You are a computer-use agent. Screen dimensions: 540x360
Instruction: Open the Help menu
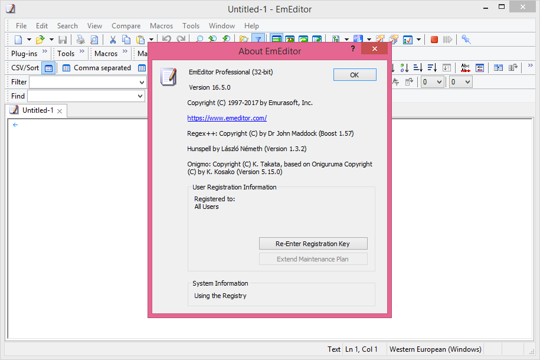[x=251, y=26]
